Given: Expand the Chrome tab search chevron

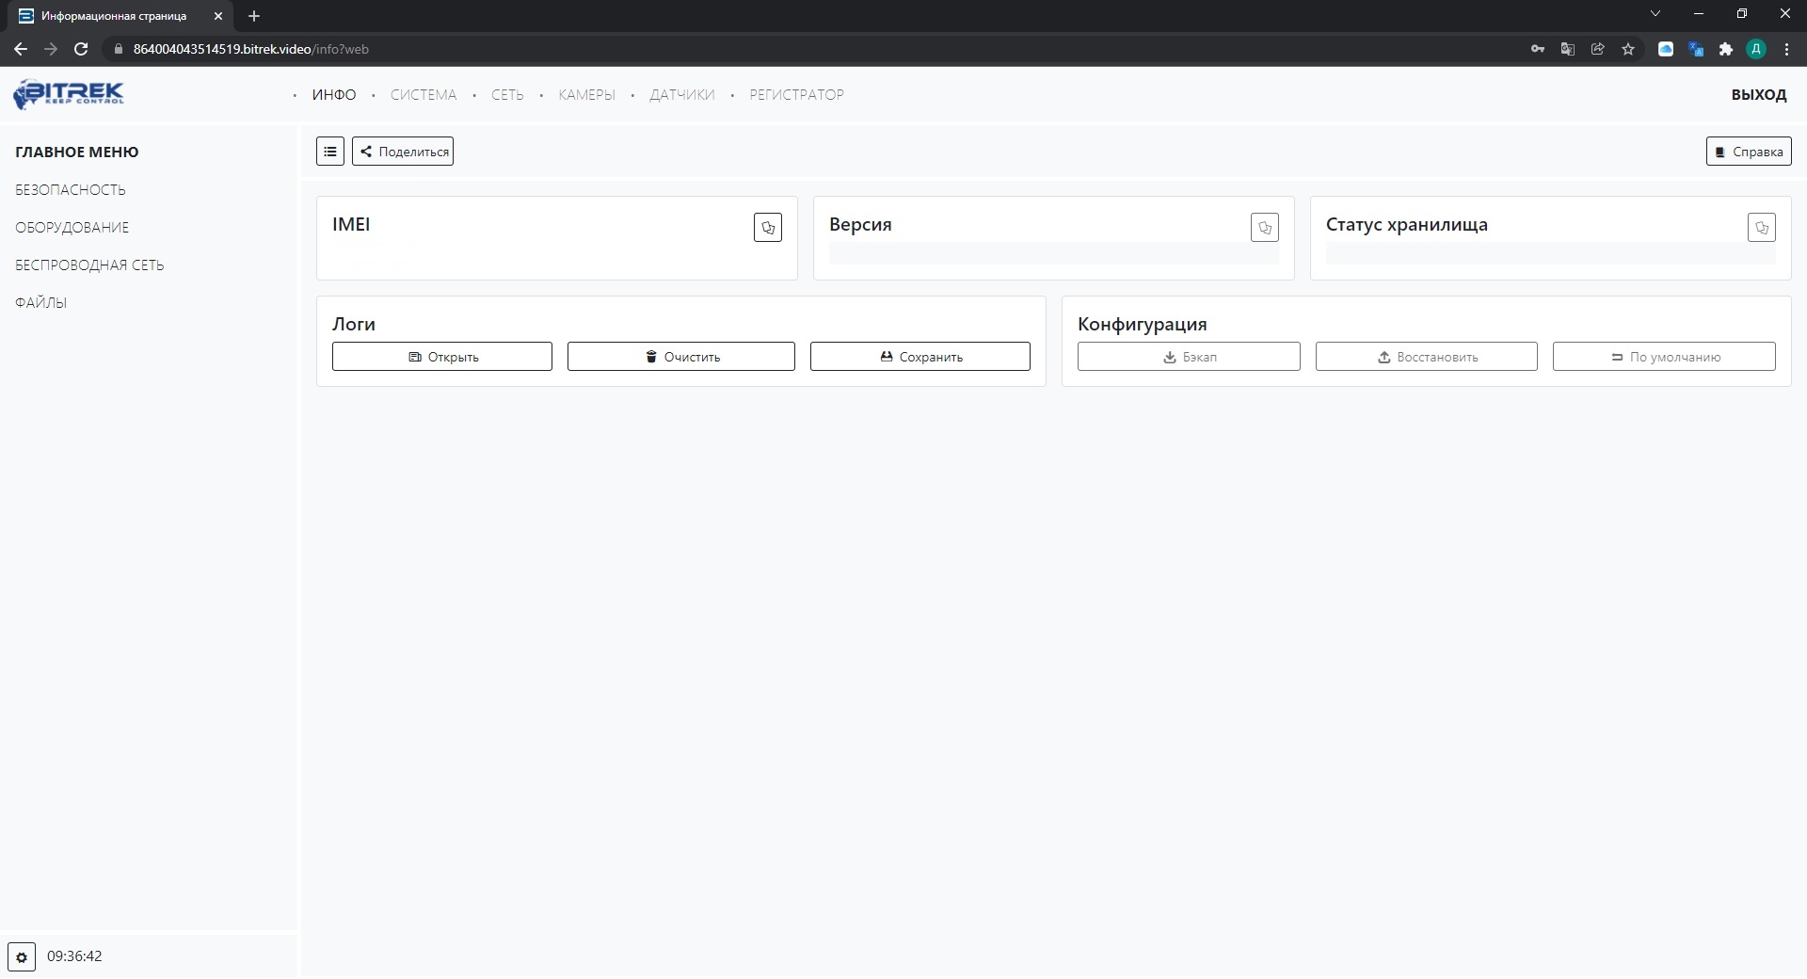Looking at the screenshot, I should [x=1655, y=14].
